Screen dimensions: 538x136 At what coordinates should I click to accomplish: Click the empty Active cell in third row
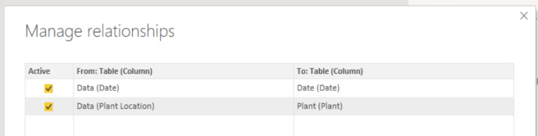coord(49,126)
